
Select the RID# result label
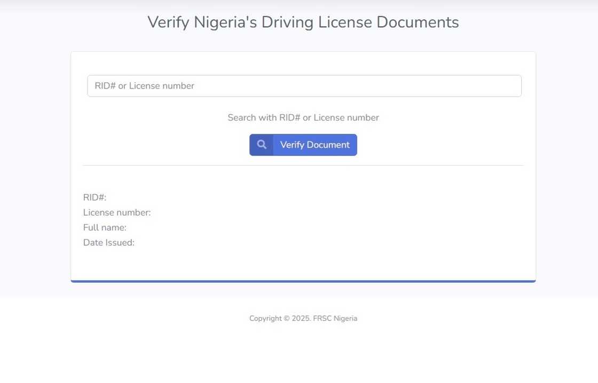coord(95,197)
